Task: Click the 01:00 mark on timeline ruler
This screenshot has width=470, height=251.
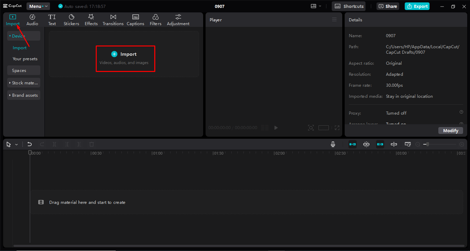Action: click(157, 153)
